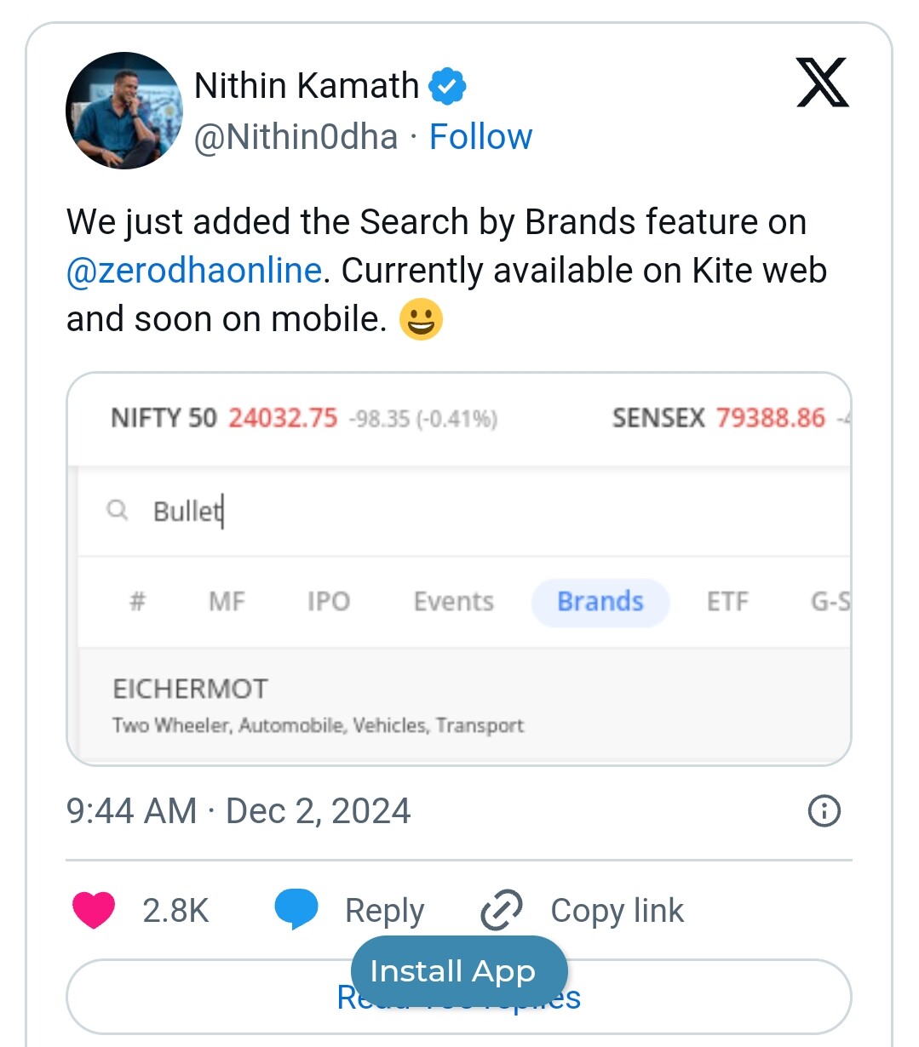Screen dimensions: 919x1047
Task: Select the Brands tab
Action: click(x=600, y=602)
